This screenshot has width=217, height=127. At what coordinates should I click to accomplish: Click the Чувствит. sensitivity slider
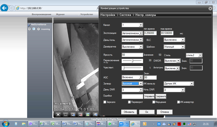coord(132,68)
